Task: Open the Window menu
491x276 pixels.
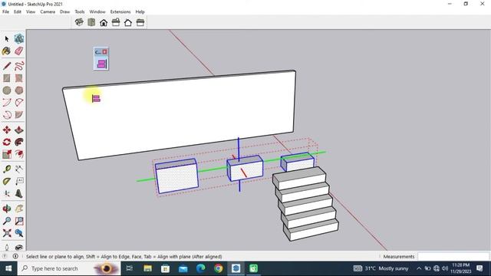Action: (97, 11)
